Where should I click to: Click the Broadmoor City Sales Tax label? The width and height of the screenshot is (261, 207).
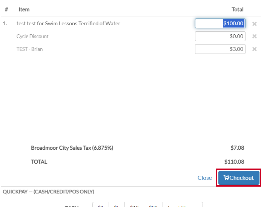pyautogui.click(x=72, y=148)
